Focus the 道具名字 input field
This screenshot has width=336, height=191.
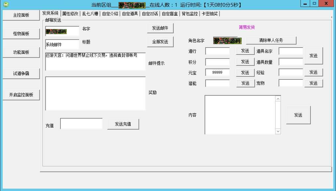291,51
